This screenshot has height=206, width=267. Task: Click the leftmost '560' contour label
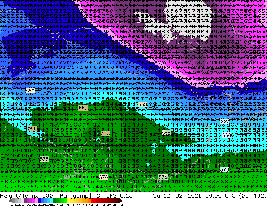click(30, 90)
